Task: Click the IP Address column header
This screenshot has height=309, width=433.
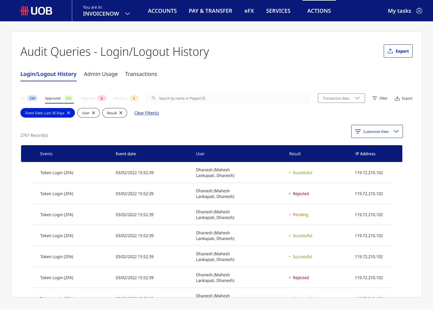Action: coord(365,154)
